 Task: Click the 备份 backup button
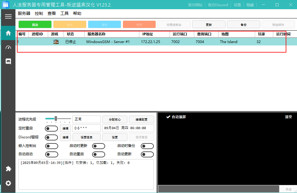click(243, 24)
